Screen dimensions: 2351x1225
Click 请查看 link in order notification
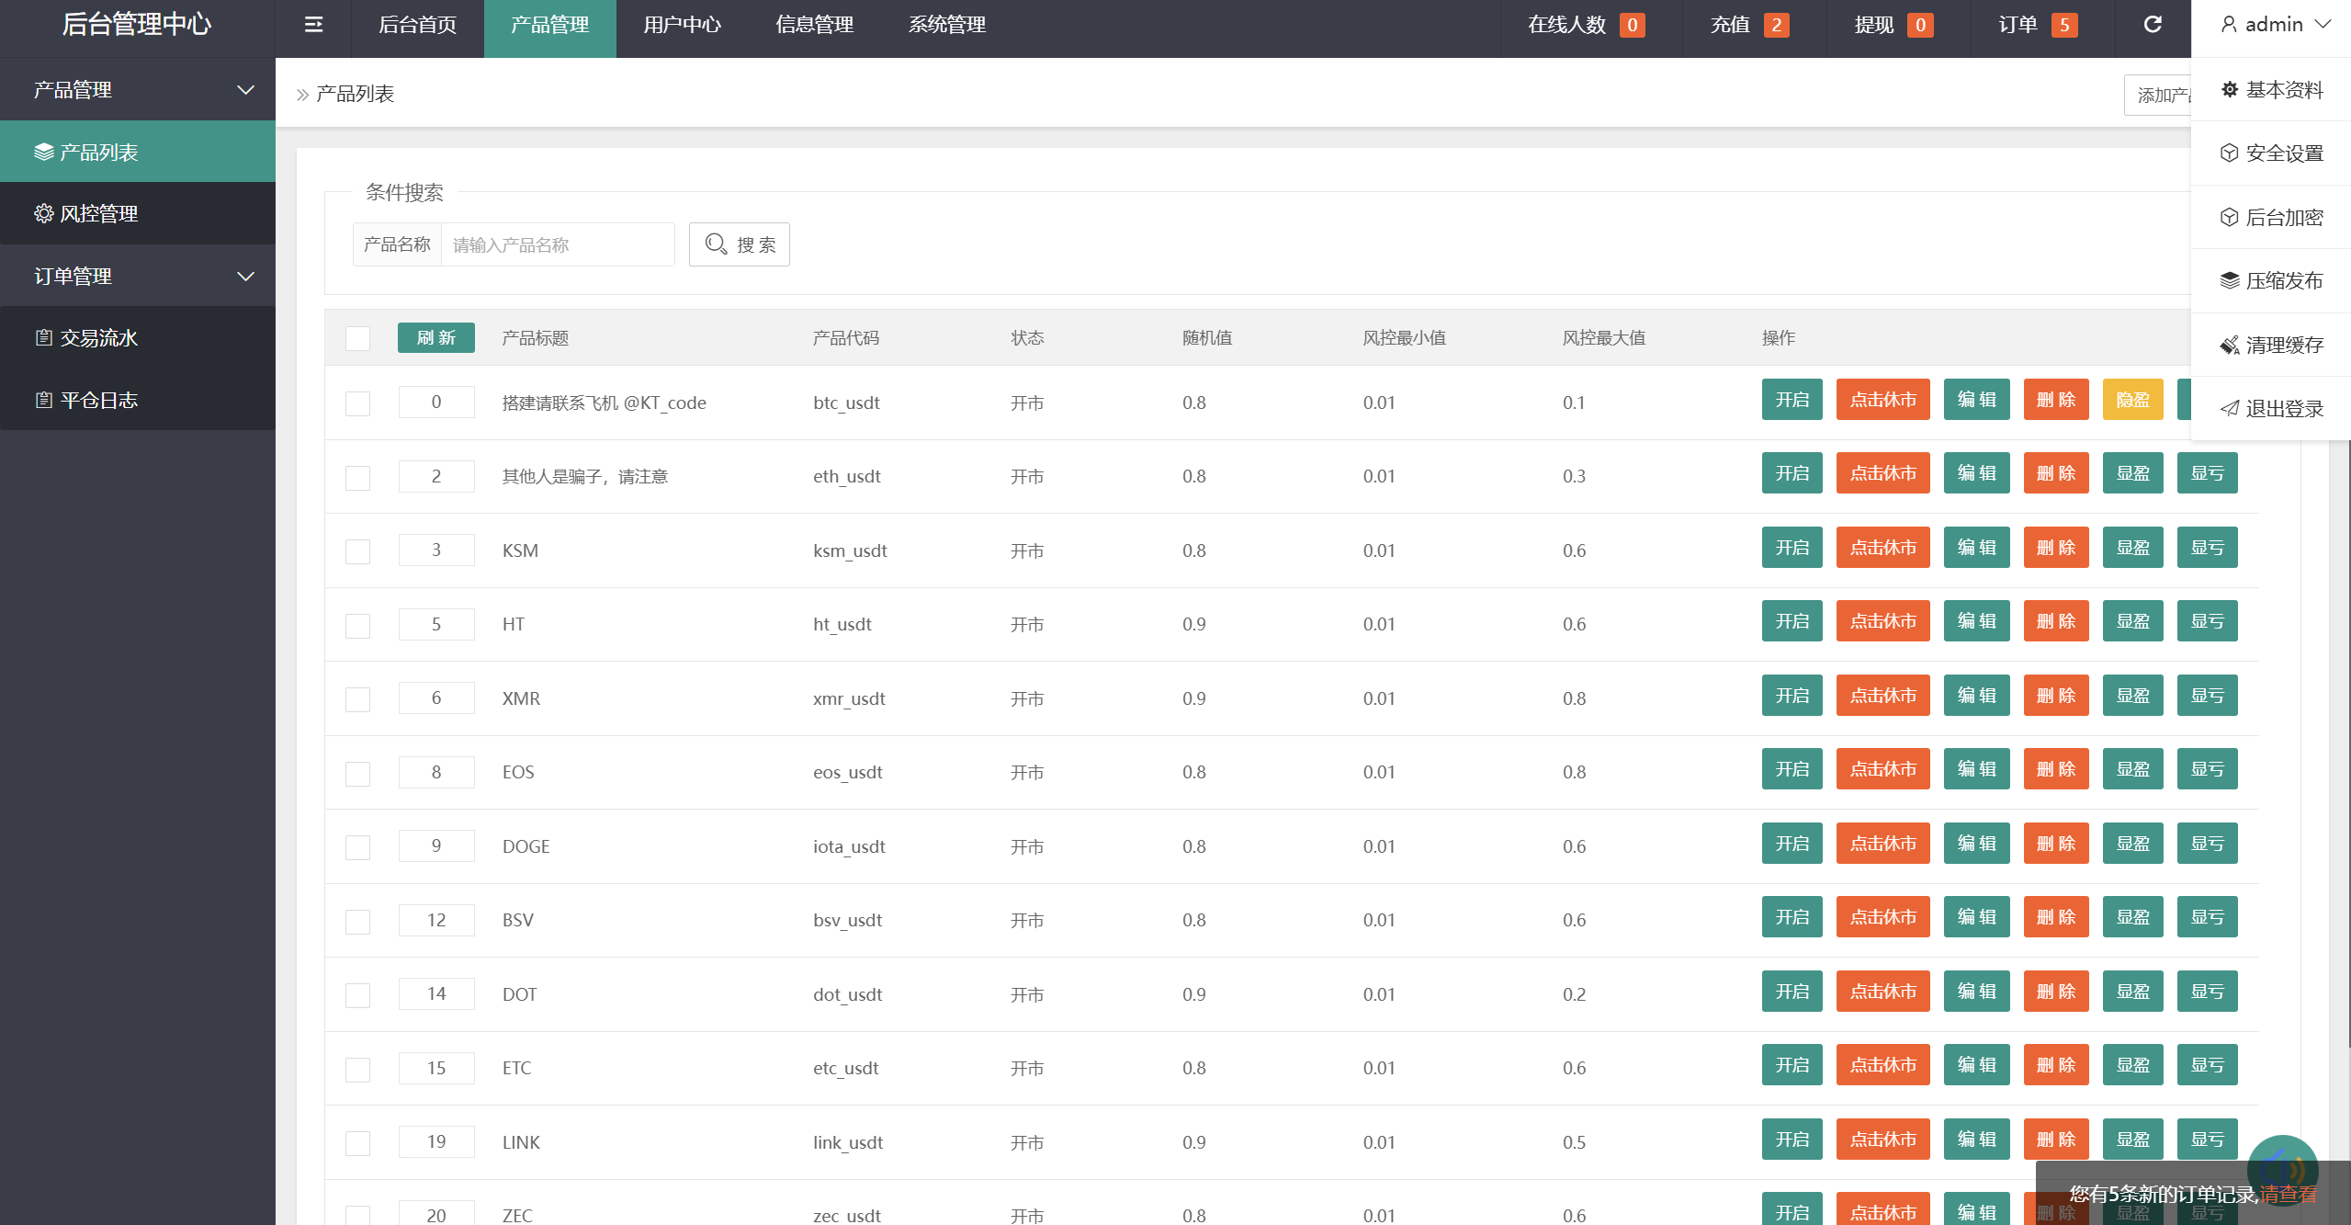tap(2289, 1194)
